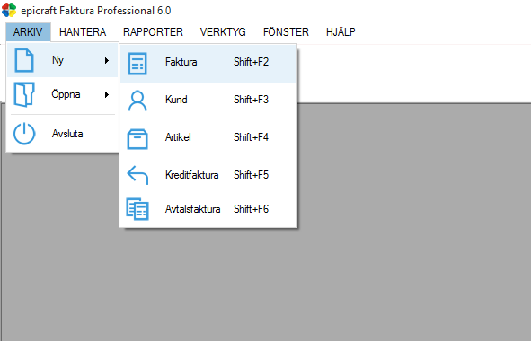Click the new document page icon

(x=24, y=60)
